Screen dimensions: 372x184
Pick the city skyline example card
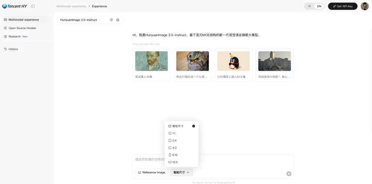[x=275, y=65]
